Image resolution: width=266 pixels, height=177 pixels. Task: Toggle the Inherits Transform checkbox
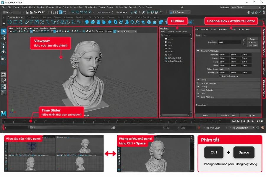(220, 76)
